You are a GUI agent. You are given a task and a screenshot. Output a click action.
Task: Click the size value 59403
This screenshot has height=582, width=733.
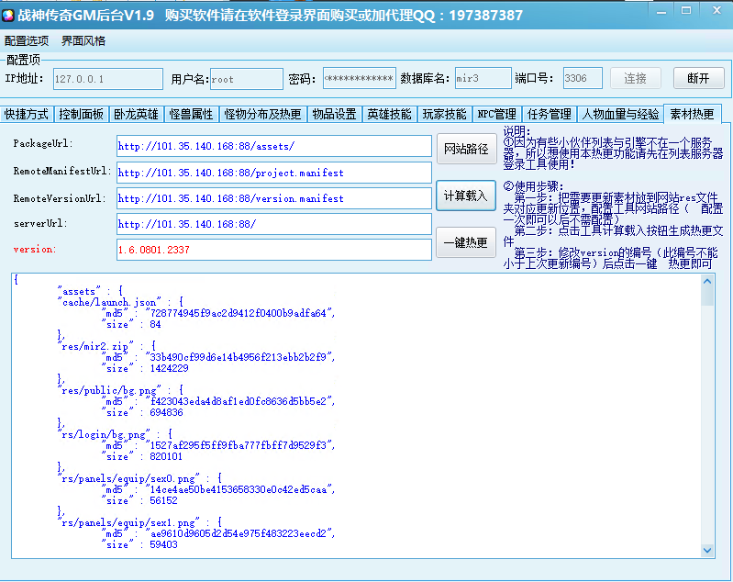163,544
